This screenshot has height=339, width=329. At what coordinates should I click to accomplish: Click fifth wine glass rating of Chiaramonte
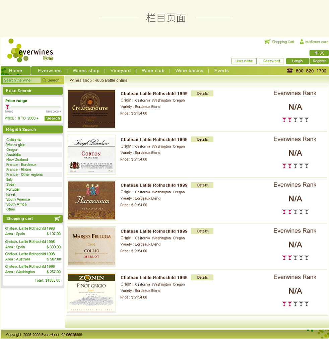[307, 120]
